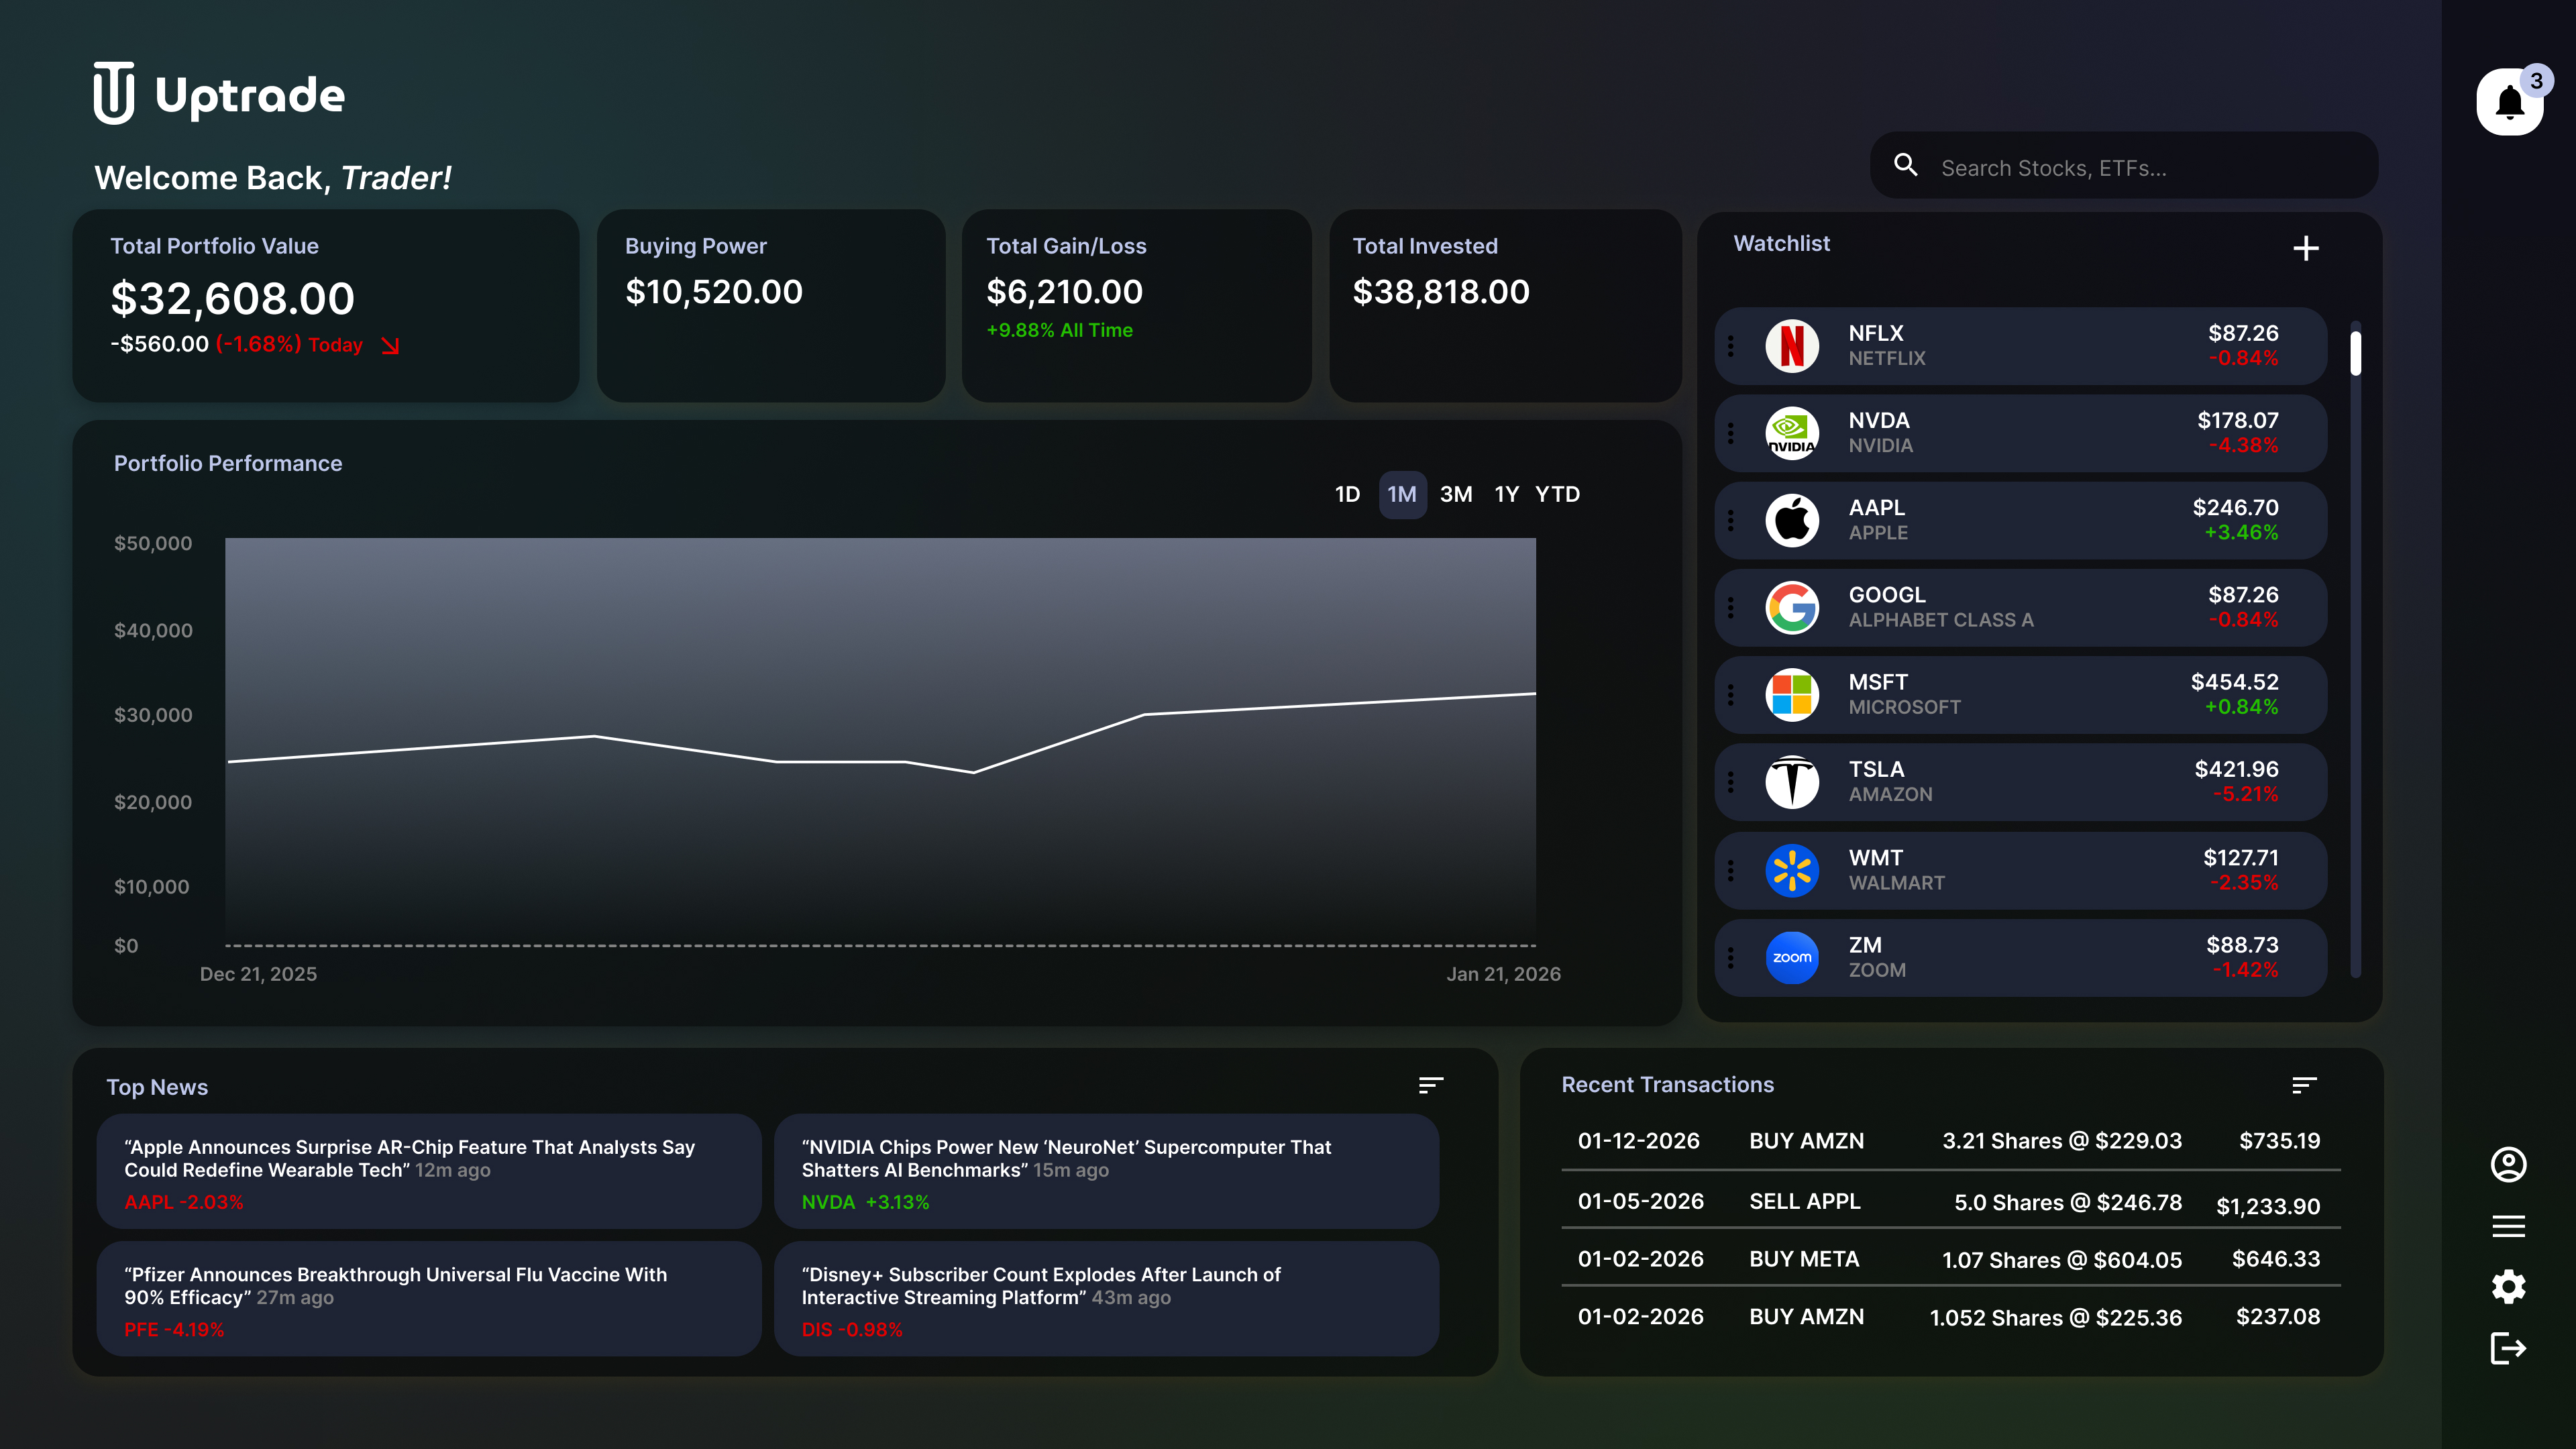Click the logout icon

2508,1348
